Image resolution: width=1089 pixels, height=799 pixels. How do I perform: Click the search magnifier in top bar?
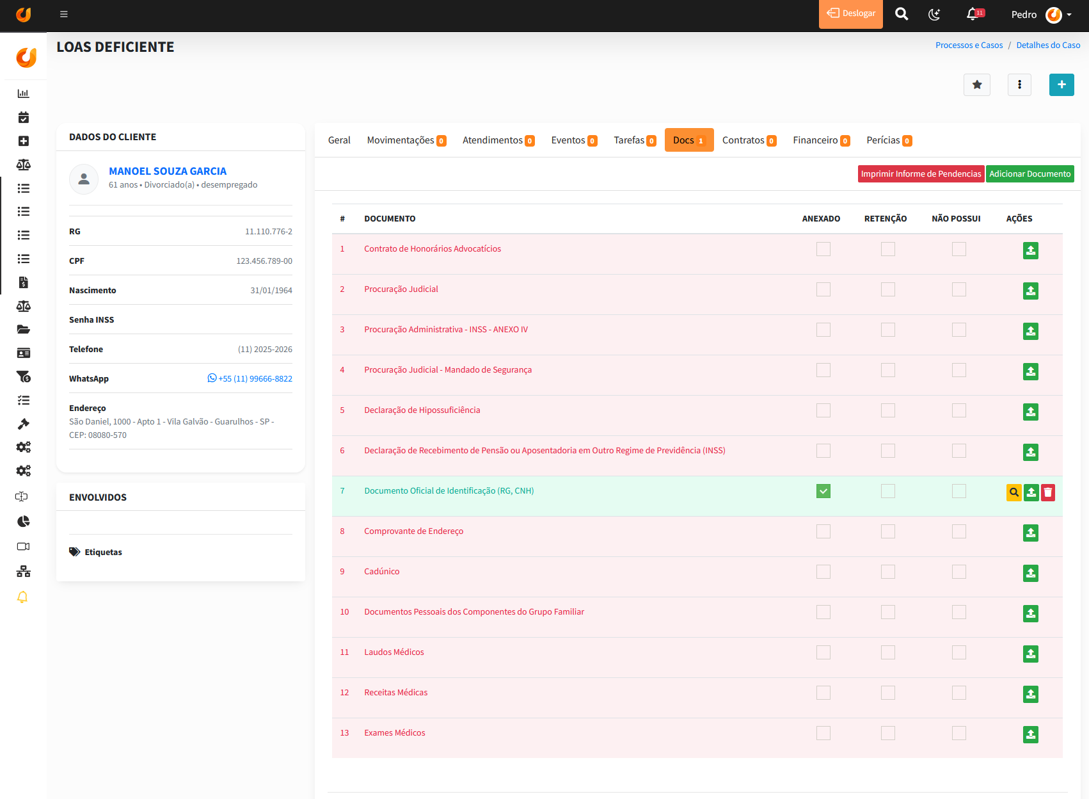tap(901, 14)
